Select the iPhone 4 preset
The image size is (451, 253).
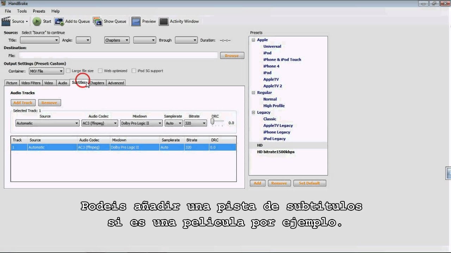coord(271,66)
